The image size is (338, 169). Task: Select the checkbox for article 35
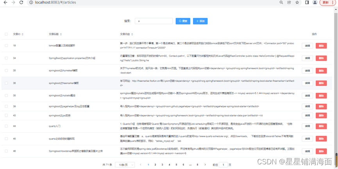point(6,70)
